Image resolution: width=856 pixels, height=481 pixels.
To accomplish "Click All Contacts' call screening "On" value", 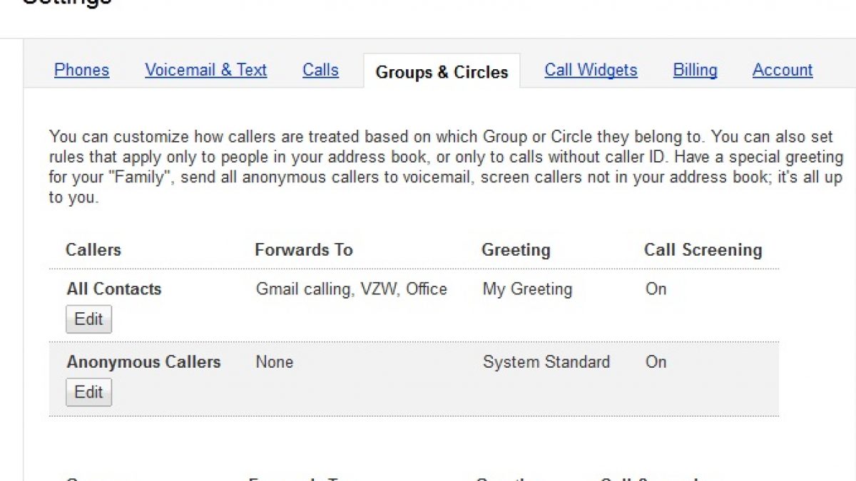I will point(656,289).
